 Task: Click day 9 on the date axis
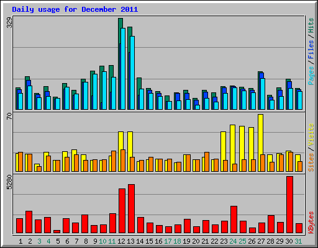pos(95,241)
